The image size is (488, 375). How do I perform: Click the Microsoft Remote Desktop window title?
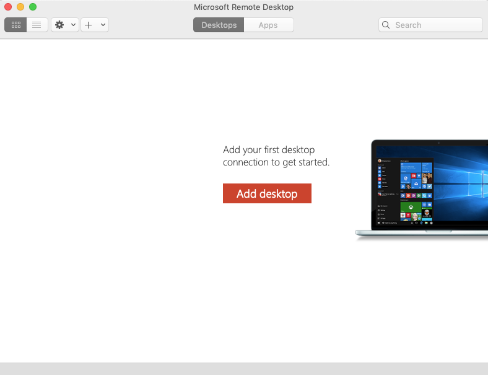click(243, 7)
